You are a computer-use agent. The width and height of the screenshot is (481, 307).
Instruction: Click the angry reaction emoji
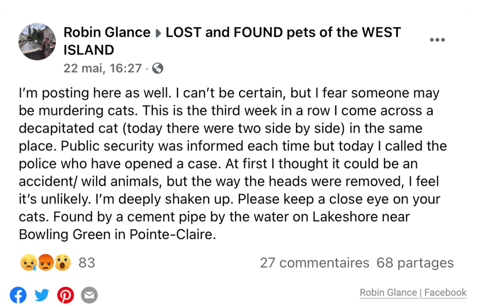point(45,263)
